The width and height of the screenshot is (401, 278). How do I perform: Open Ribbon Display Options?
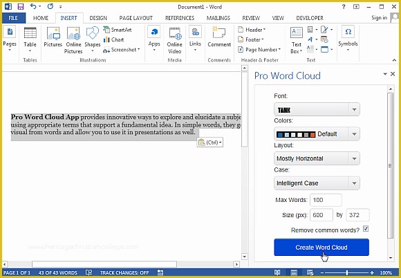click(x=356, y=7)
